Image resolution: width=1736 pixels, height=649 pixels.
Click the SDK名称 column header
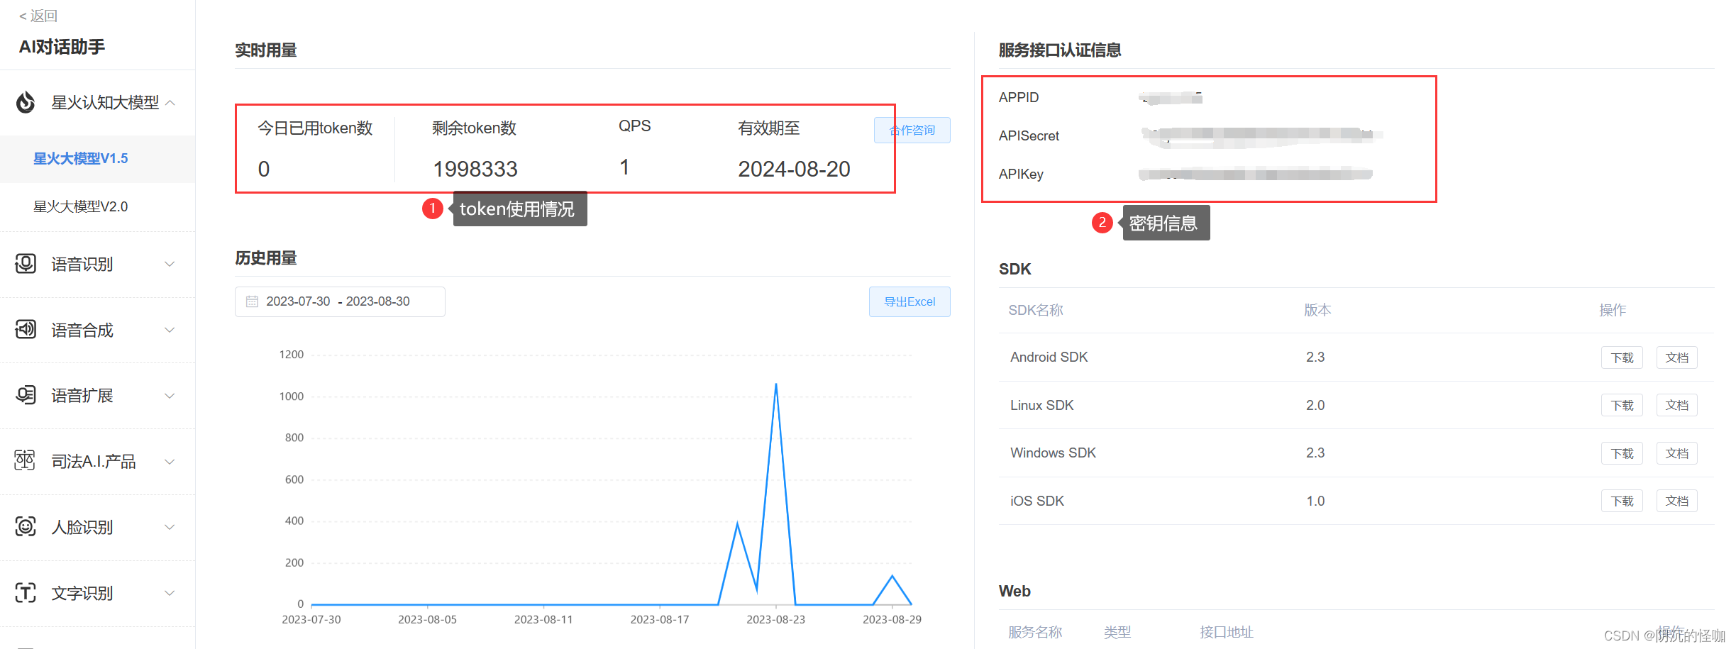[x=1036, y=310]
